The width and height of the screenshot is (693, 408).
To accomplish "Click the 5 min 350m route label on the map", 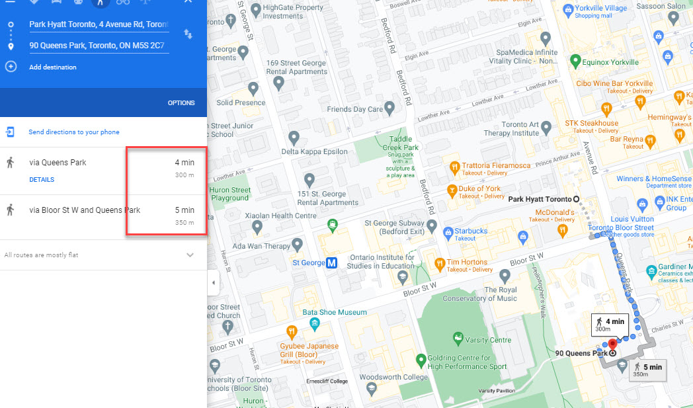I will [x=647, y=370].
